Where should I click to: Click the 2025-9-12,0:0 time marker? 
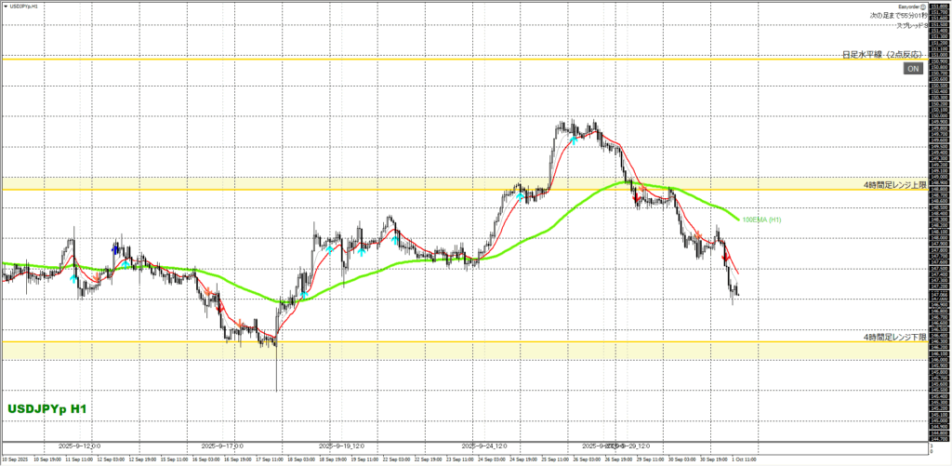tap(80, 445)
